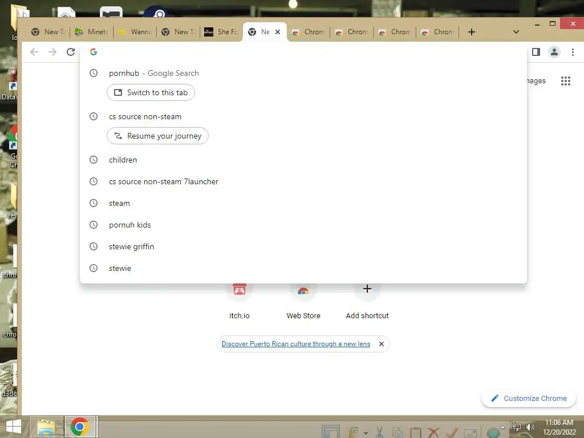Image resolution: width=584 pixels, height=438 pixels.
Task: Switch to the Wanna tab
Action: tap(135, 32)
